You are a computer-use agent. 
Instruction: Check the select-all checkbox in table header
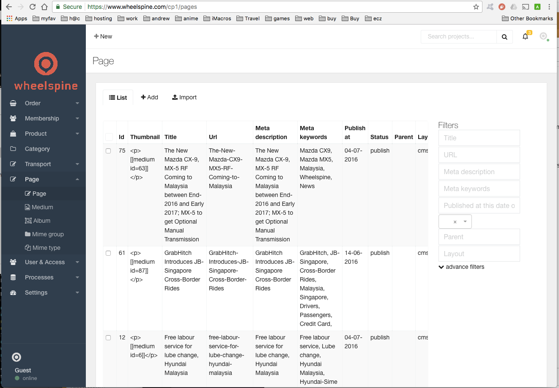coord(109,137)
